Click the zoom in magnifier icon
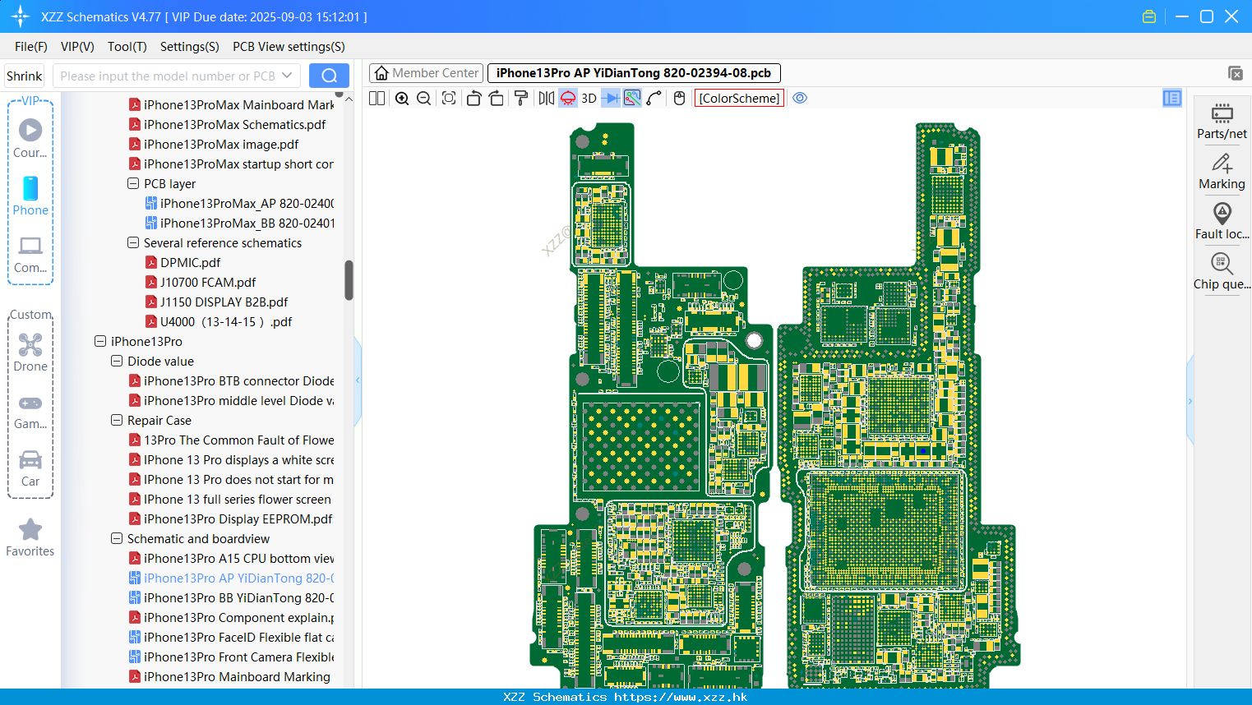The width and height of the screenshot is (1252, 705). [402, 99]
